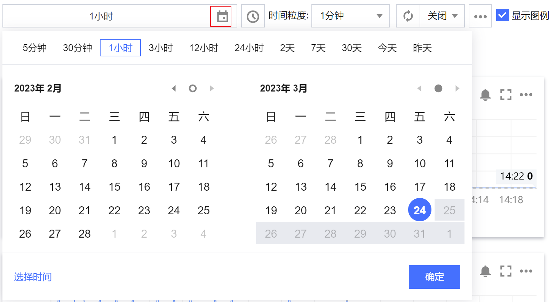
Task: Click the 选择时间 link
Action: tap(33, 277)
